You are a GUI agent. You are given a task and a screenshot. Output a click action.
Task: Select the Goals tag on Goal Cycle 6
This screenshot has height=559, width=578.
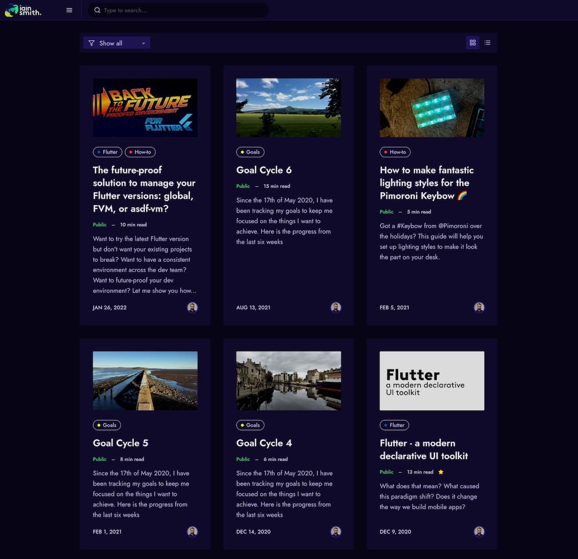(250, 152)
